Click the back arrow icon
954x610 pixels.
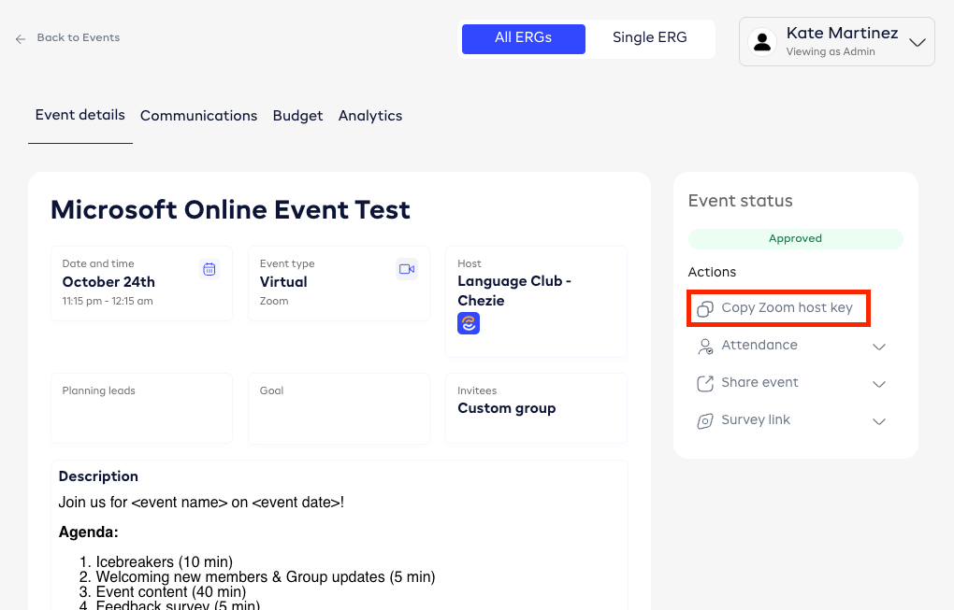(x=21, y=39)
